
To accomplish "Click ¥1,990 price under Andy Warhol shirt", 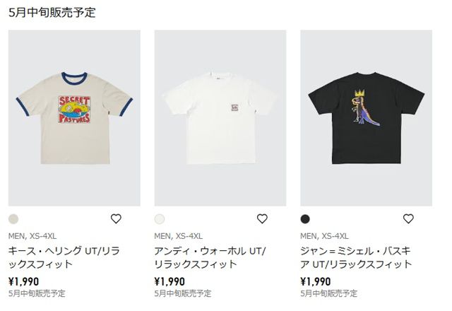I will [x=169, y=281].
